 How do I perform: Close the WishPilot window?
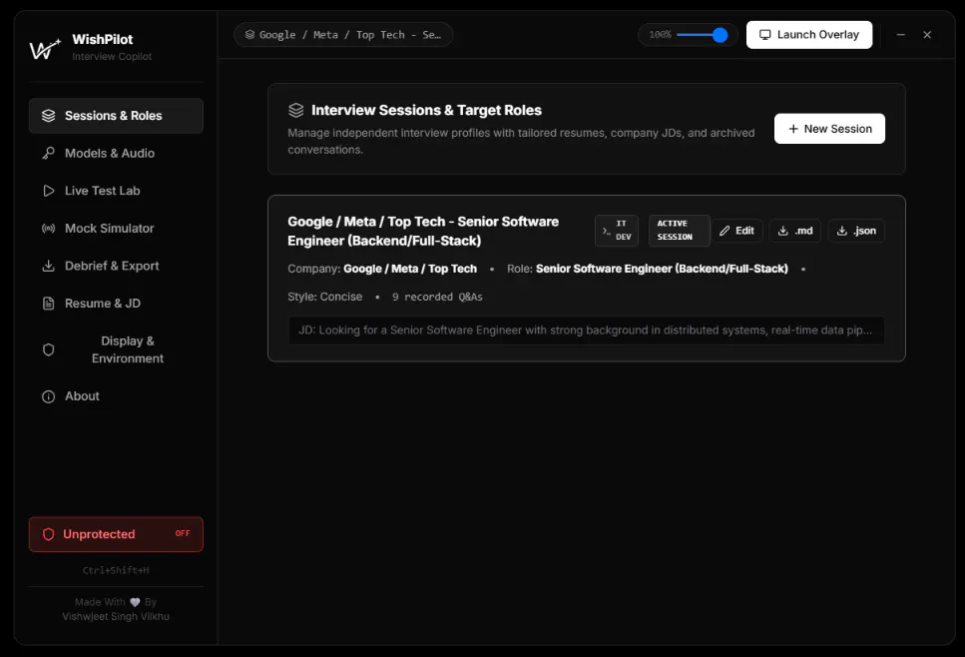pyautogui.click(x=927, y=35)
